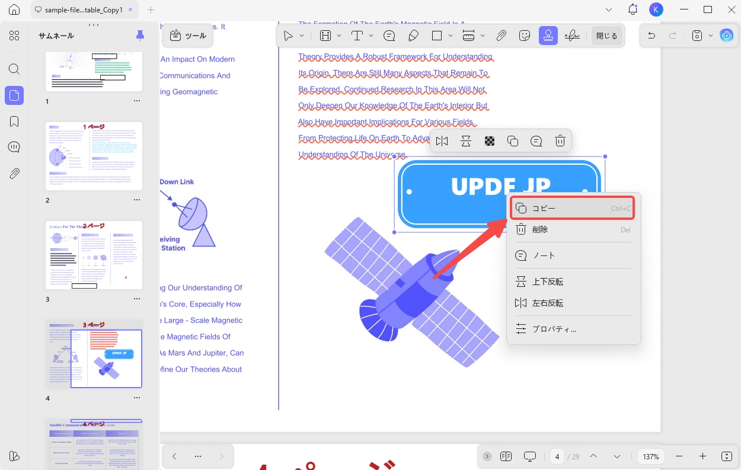Open the layers icon at sidebar bottom
The image size is (741, 470).
coord(14,456)
